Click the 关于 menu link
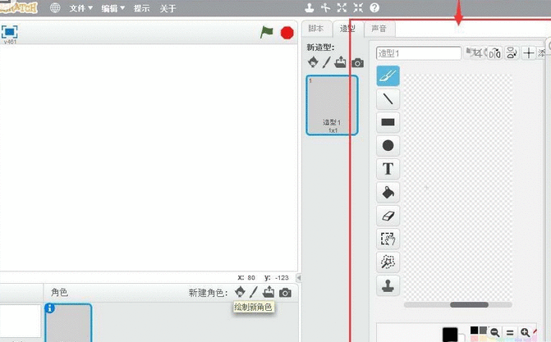This screenshot has width=551, height=342. 168,8
